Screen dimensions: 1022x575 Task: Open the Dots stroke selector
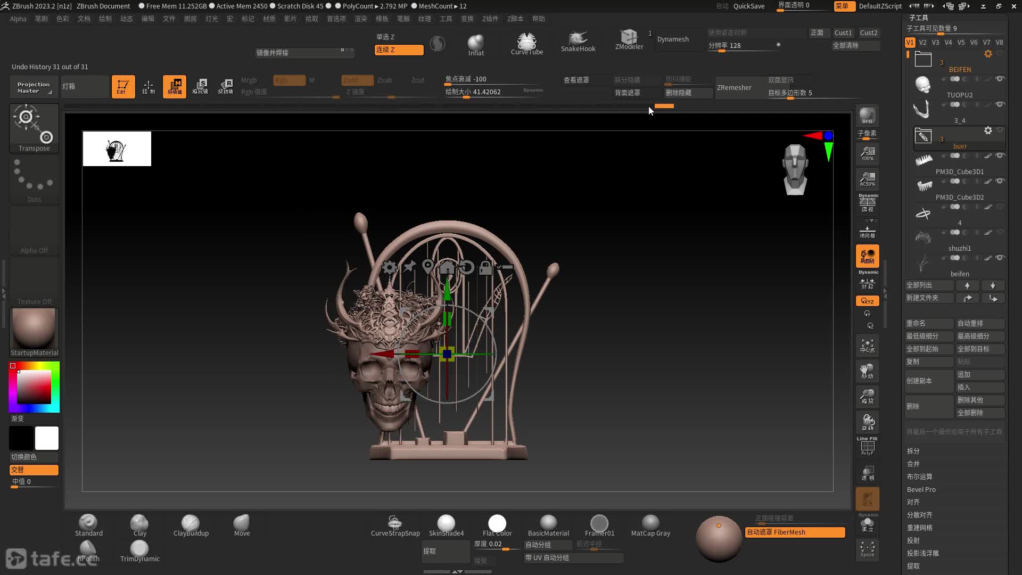coord(34,179)
